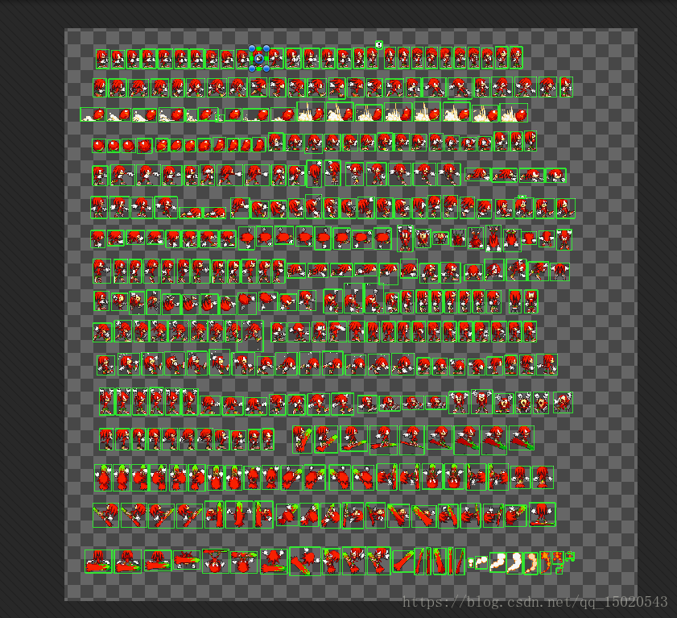Click the green "g" marker above the sprites
The image size is (677, 618).
(378, 45)
